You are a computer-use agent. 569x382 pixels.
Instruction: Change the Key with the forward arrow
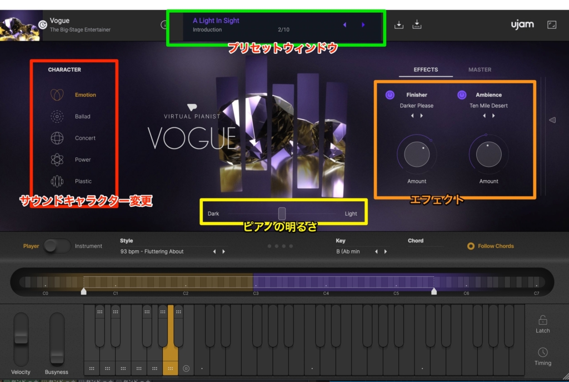tap(386, 251)
